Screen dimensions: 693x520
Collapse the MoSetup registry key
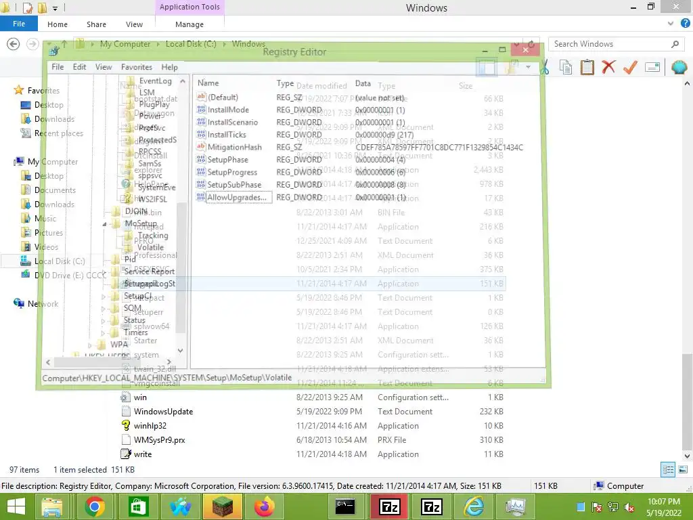[x=104, y=224]
